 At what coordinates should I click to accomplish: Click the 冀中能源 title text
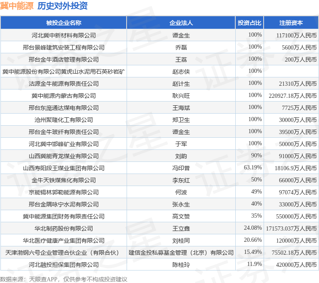tap(17, 6)
